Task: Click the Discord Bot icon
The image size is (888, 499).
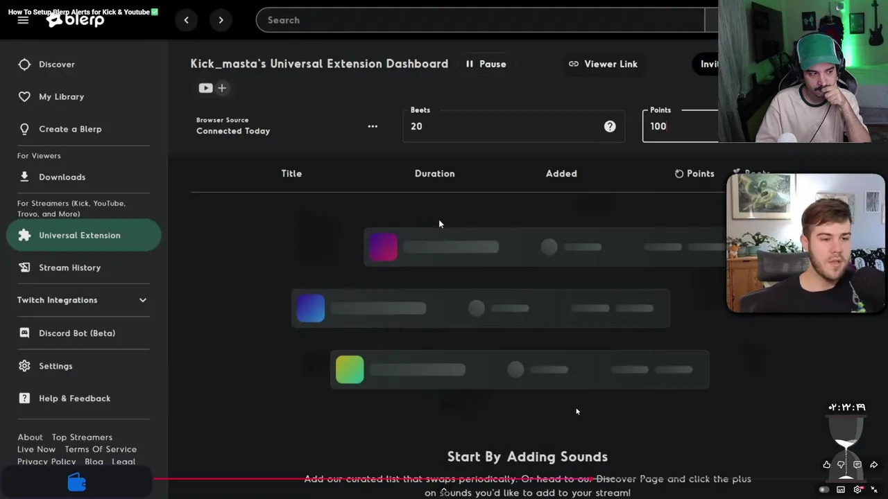Action: coord(24,333)
